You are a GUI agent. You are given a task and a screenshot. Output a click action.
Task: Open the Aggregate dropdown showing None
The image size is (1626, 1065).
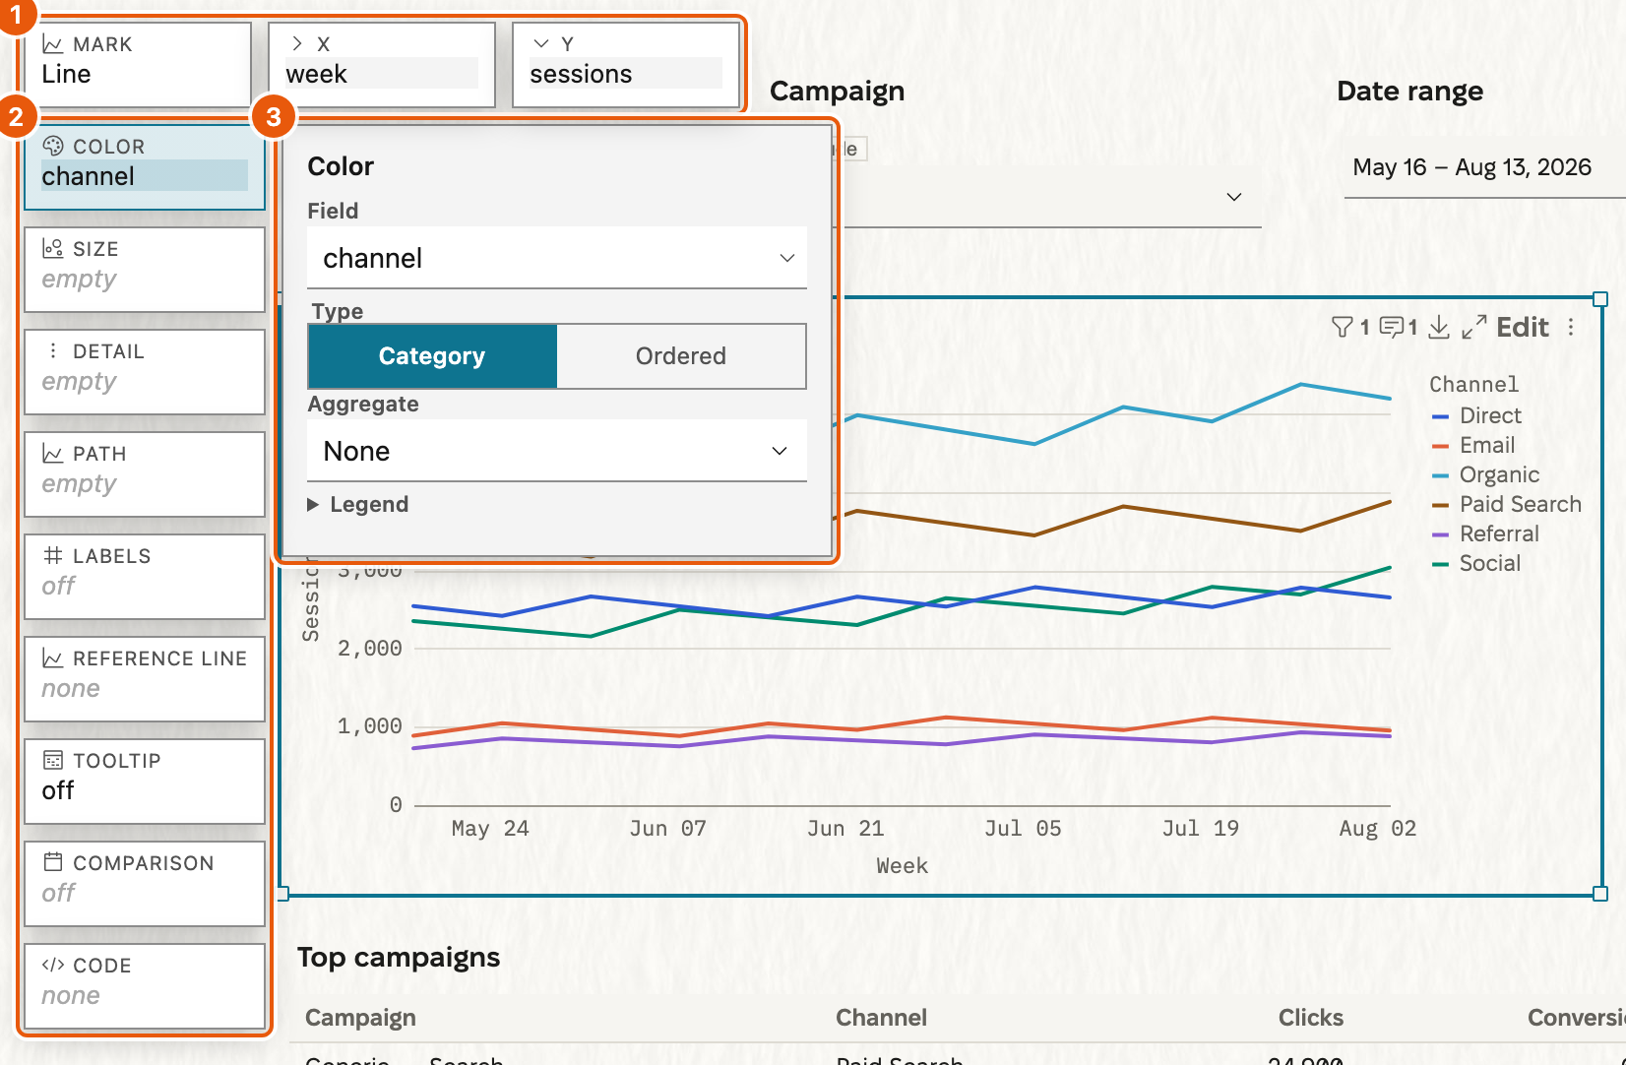pos(557,451)
